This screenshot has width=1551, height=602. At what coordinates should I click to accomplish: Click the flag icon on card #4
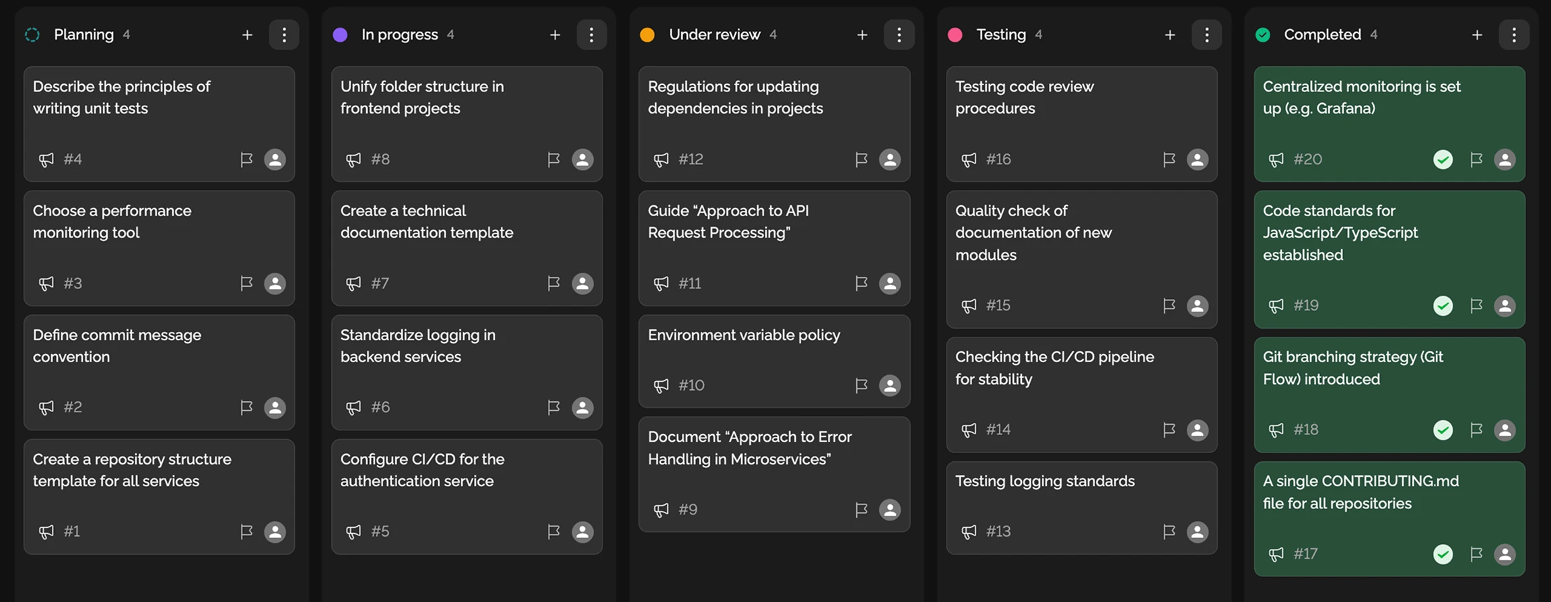[246, 160]
